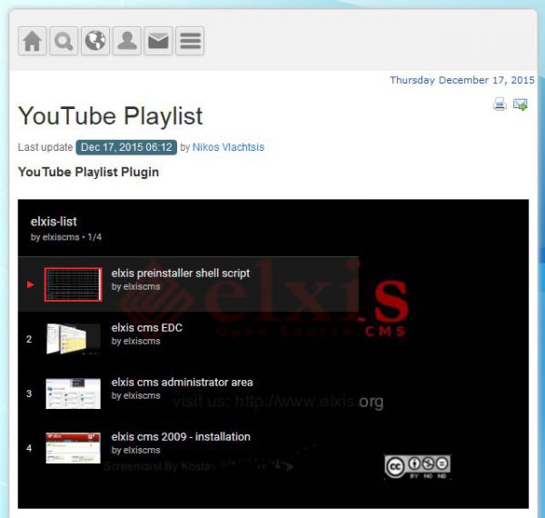Click title elxis cms EDC
The image size is (545, 518).
[x=146, y=327]
